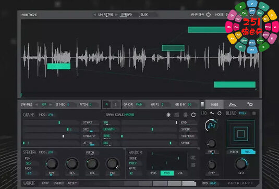Adjust the OVERLAP slider handle
This screenshot has height=189, width=279.
tap(63, 136)
